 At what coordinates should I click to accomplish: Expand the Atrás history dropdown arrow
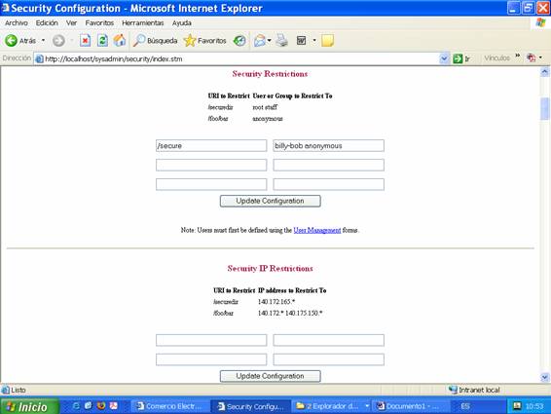pos(43,41)
